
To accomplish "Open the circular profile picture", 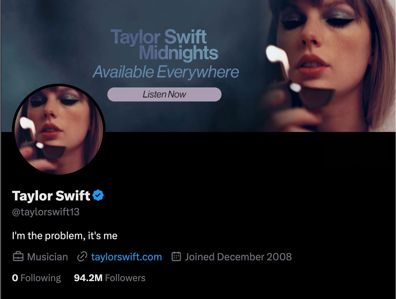I will (59, 130).
